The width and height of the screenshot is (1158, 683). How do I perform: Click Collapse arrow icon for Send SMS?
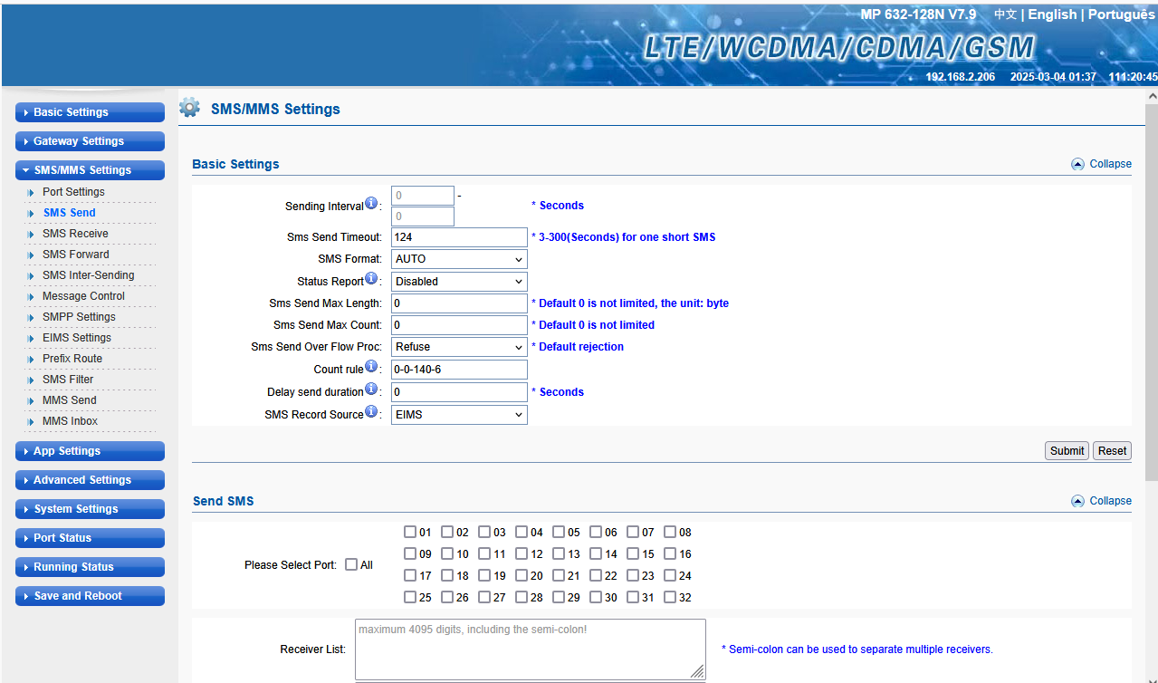click(1077, 501)
